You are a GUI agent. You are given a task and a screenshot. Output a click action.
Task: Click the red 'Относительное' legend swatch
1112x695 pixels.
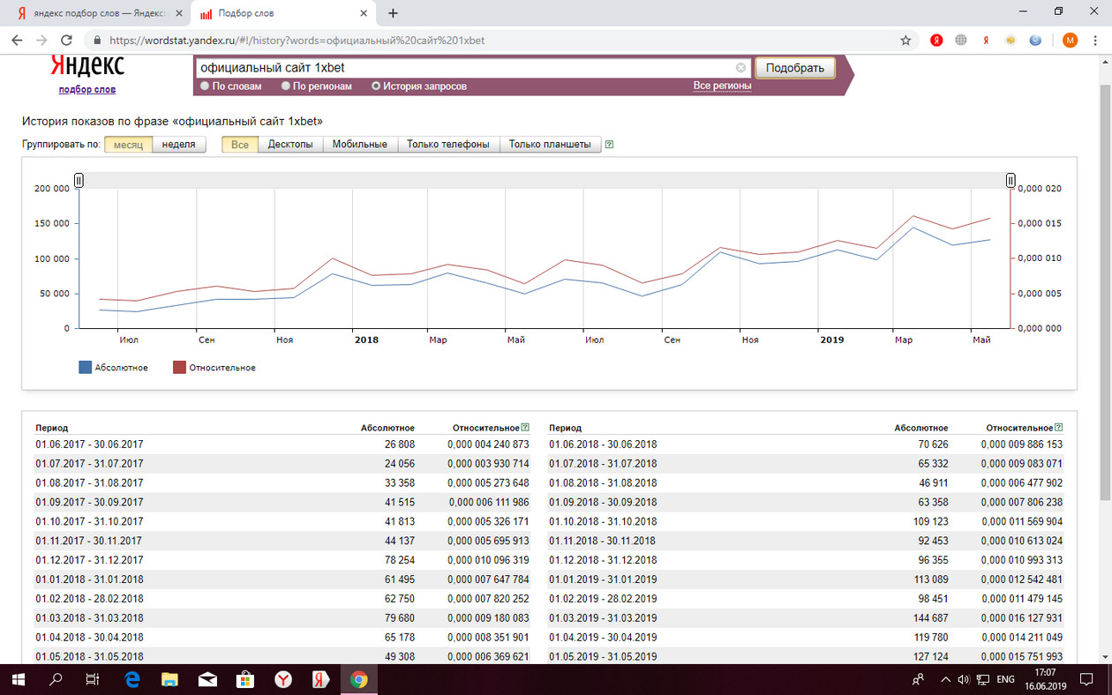[179, 367]
